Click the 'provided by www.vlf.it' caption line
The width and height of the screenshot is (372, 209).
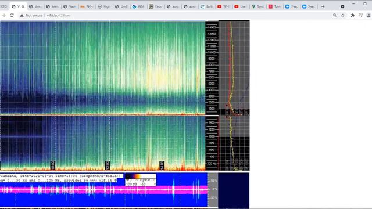tap(58, 181)
